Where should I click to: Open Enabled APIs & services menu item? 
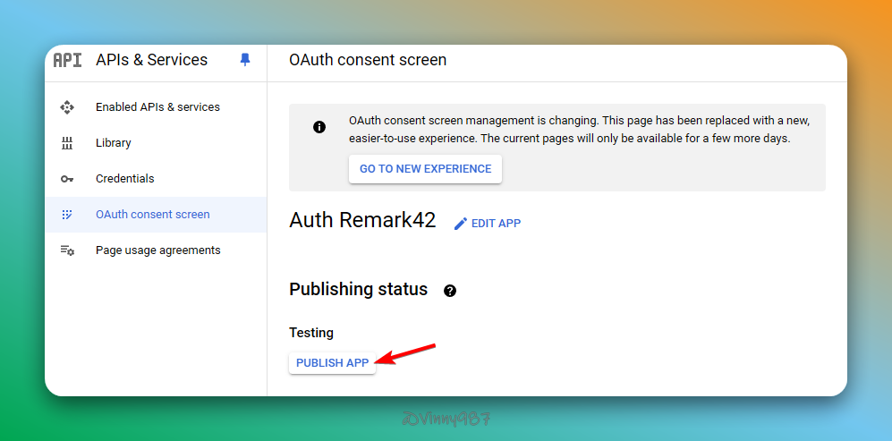pos(157,107)
